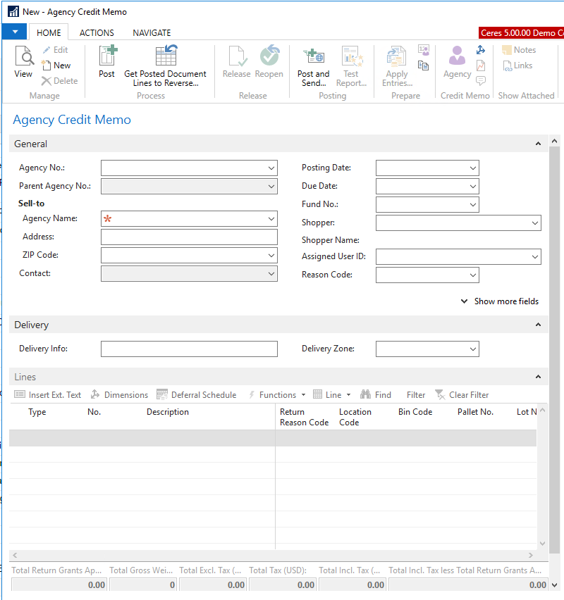The image size is (564, 600).
Task: Collapse the Lines section
Action: tap(539, 377)
